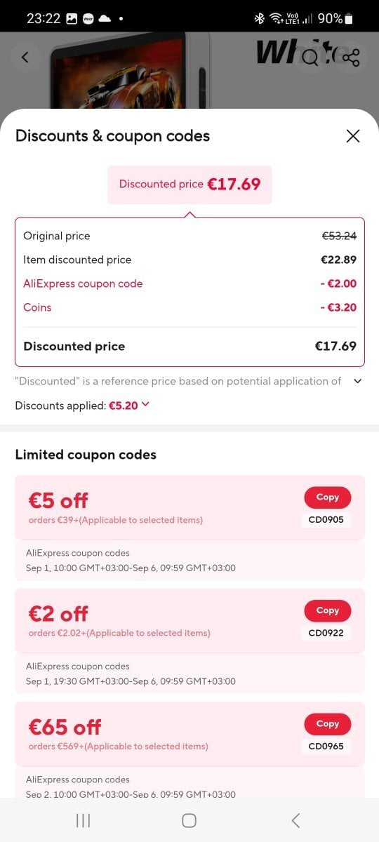Tap the Android back navigation arrow
Viewport: 379px width, 842px height.
click(x=295, y=820)
